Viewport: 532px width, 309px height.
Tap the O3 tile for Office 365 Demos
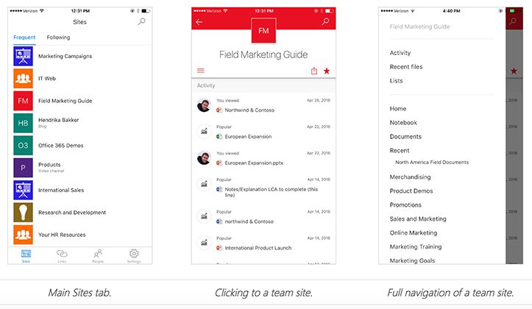[23, 146]
